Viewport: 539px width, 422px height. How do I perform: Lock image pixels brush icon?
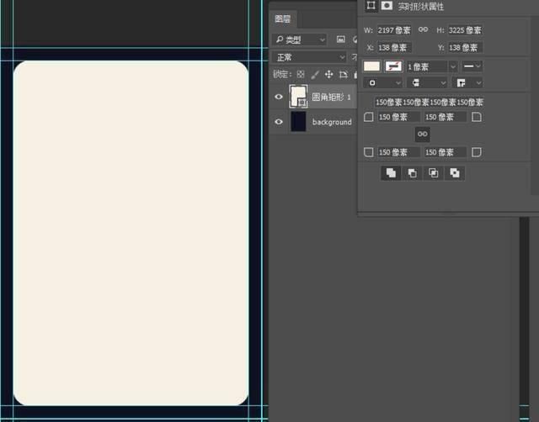click(x=315, y=75)
